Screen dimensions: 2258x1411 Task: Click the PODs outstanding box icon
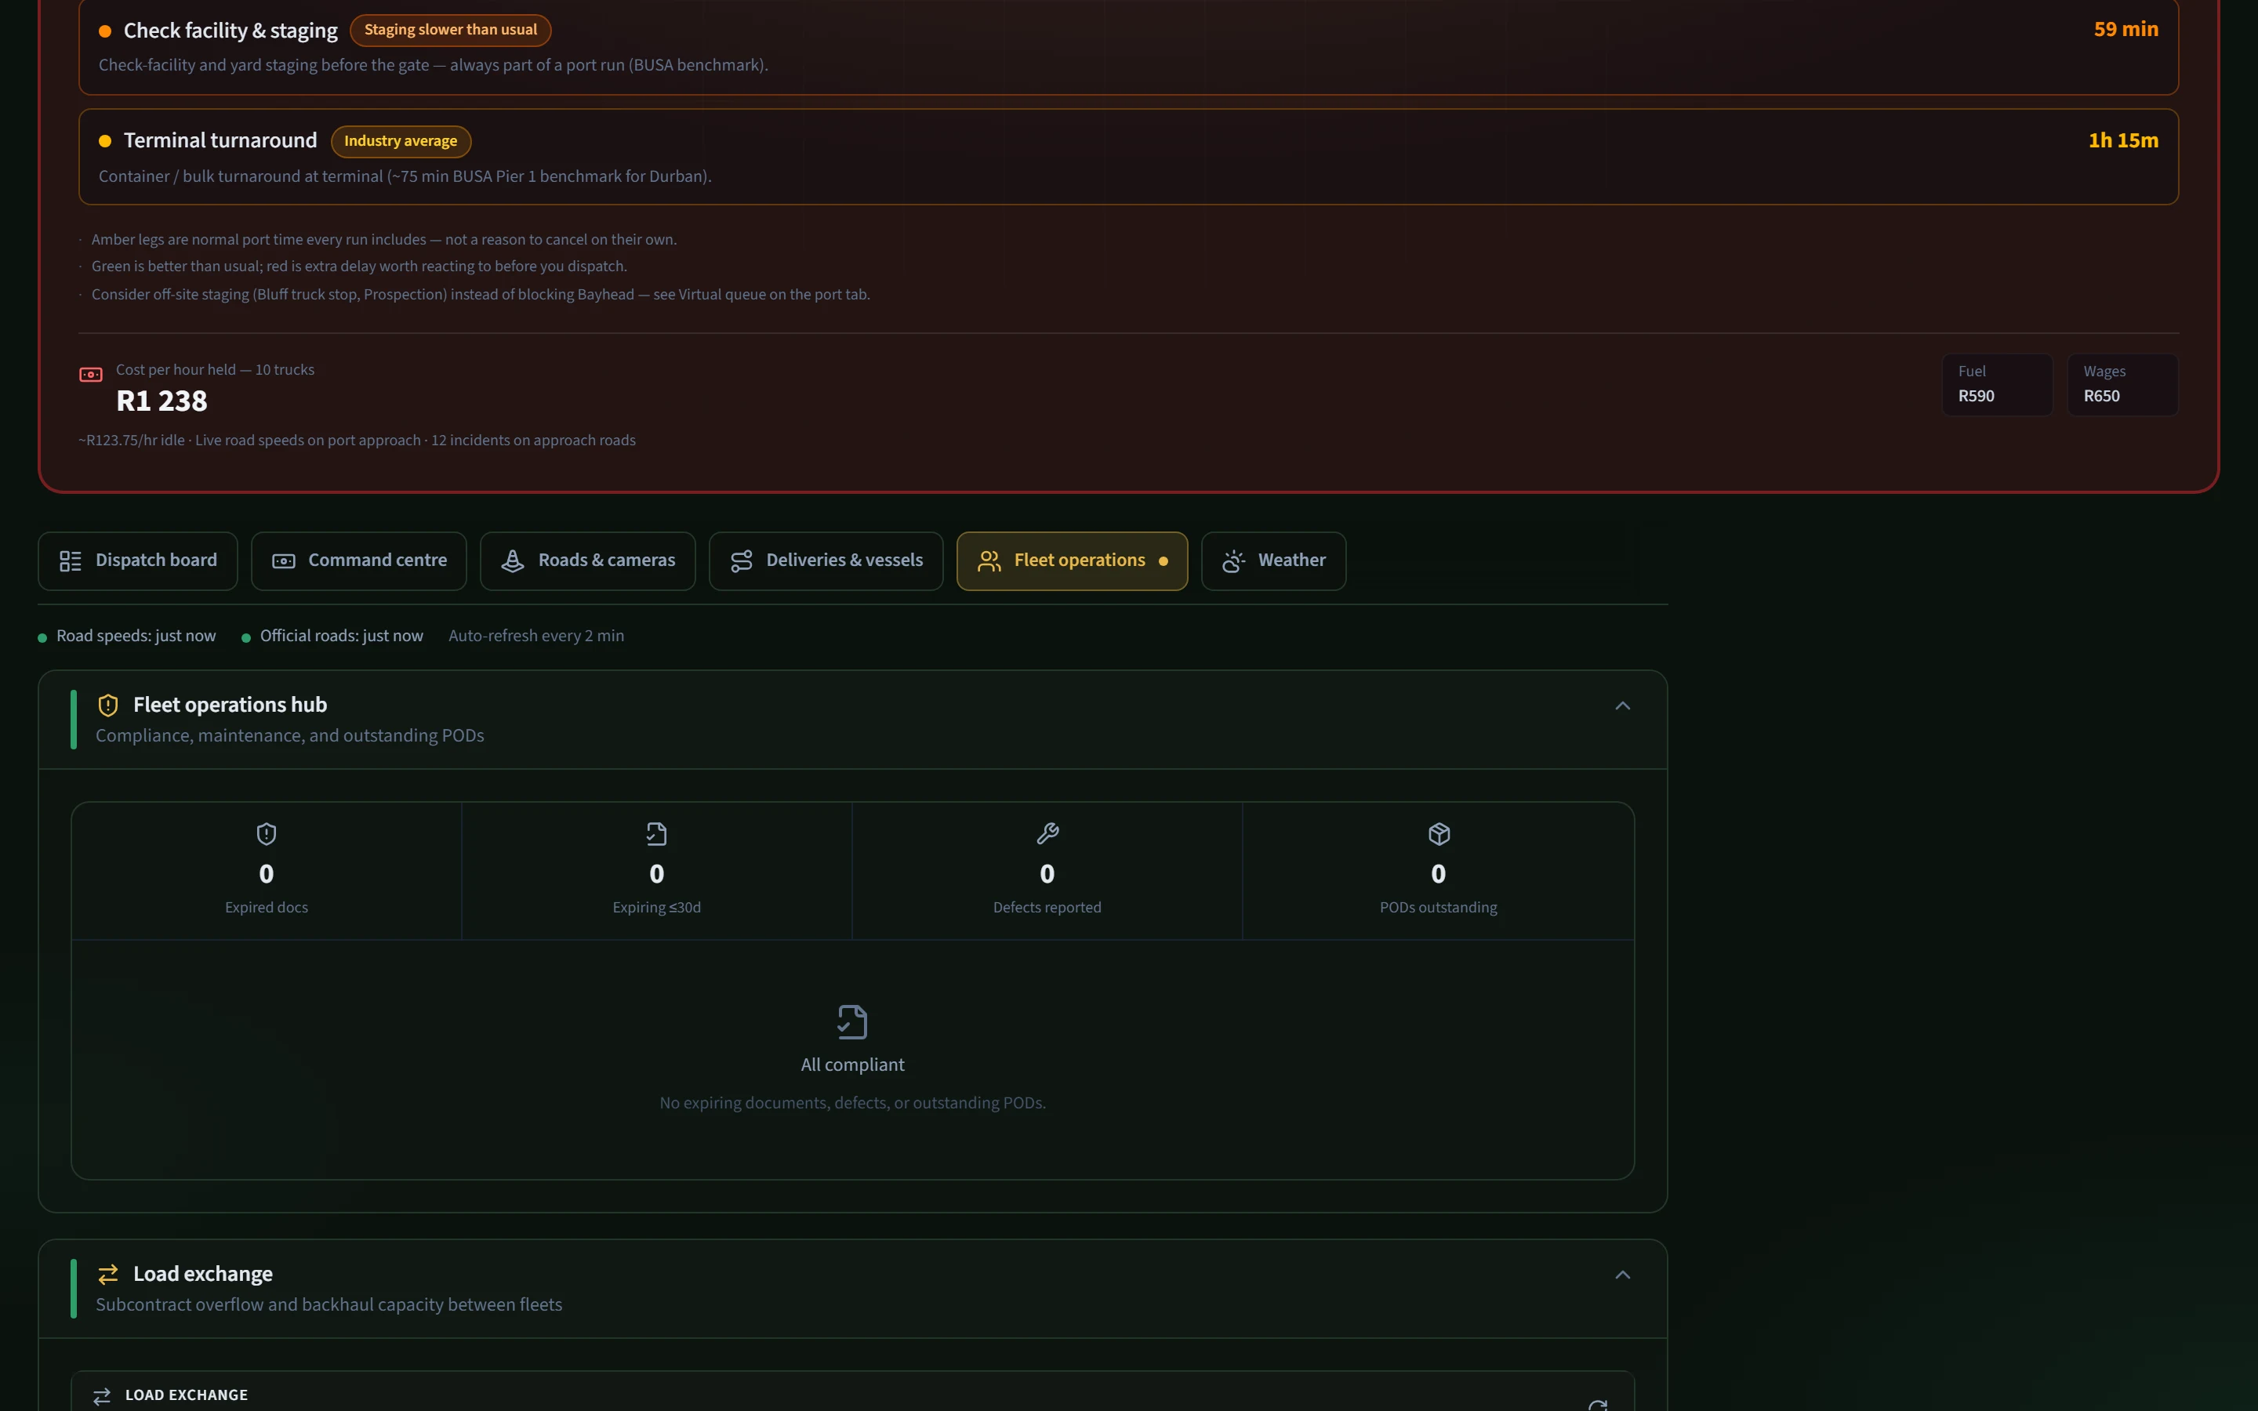[x=1439, y=833]
